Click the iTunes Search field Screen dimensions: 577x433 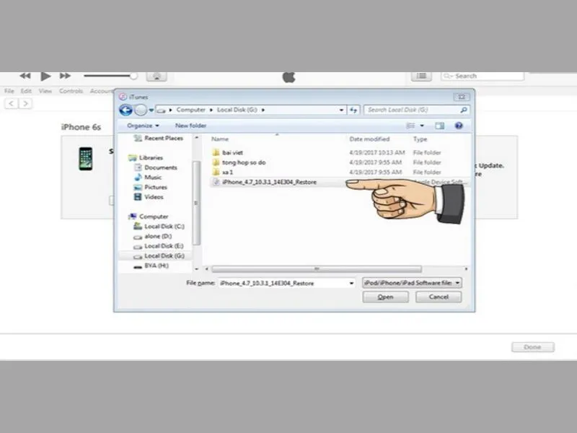click(483, 76)
